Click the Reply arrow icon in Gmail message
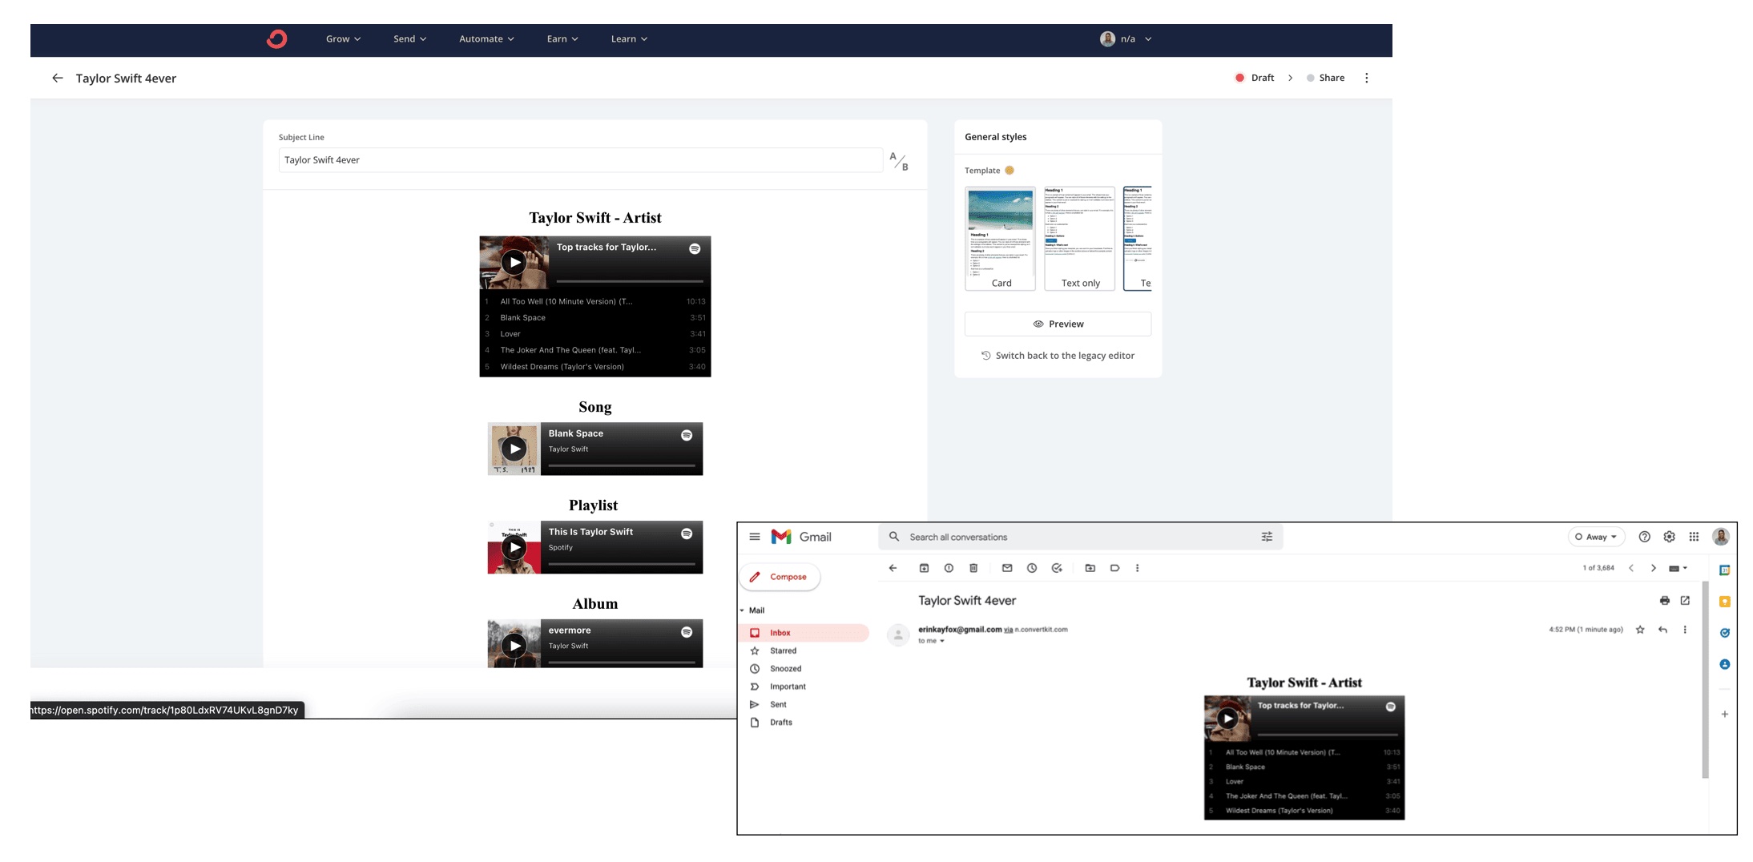The height and width of the screenshot is (862, 1753). click(x=1662, y=630)
